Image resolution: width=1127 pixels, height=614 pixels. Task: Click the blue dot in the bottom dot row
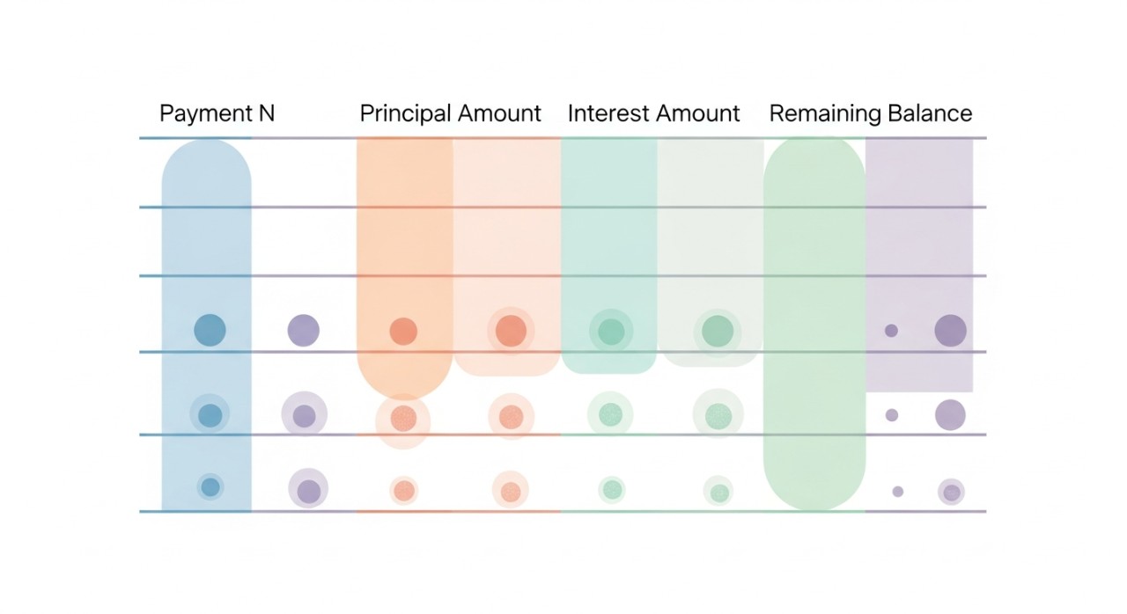point(210,486)
